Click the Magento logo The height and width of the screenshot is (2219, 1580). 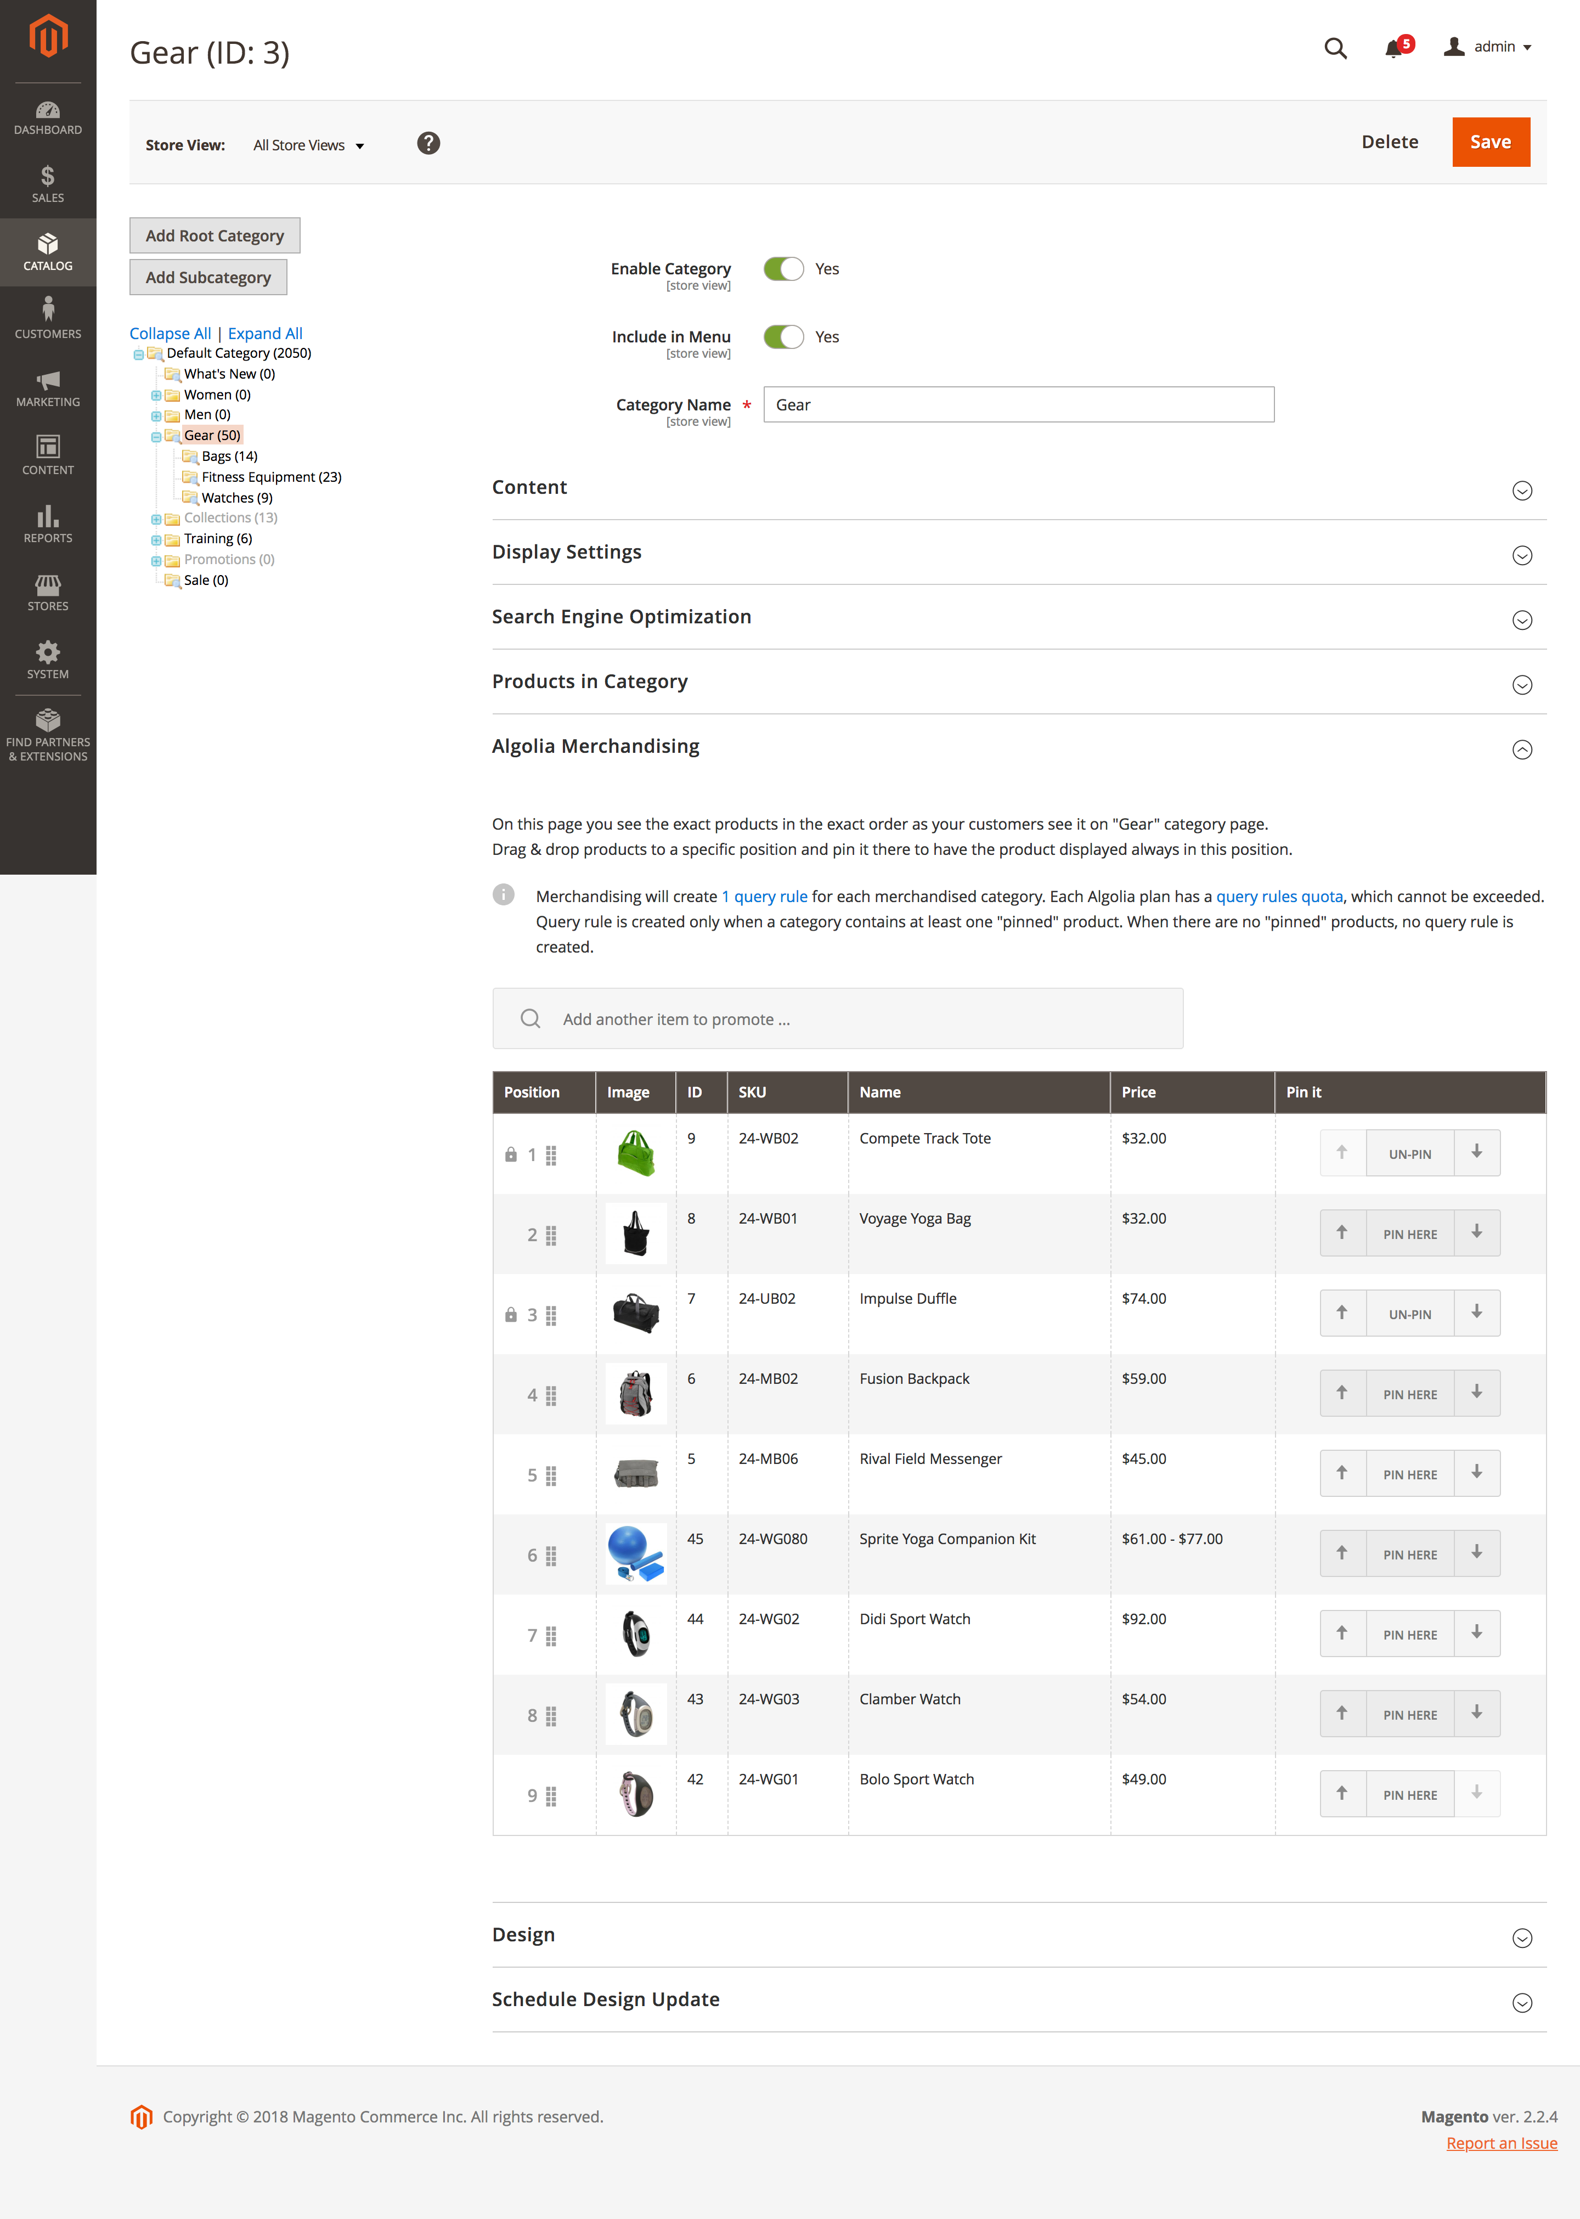[x=48, y=36]
